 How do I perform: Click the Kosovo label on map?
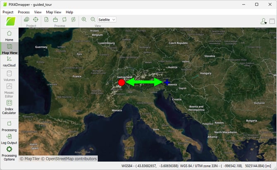pos(219,123)
